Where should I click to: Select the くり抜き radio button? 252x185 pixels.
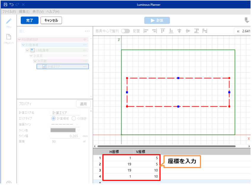pos(74,118)
